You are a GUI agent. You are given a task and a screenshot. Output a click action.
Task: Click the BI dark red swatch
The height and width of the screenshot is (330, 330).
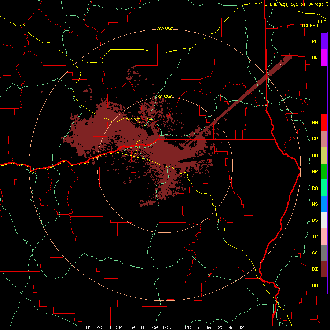click(324, 269)
